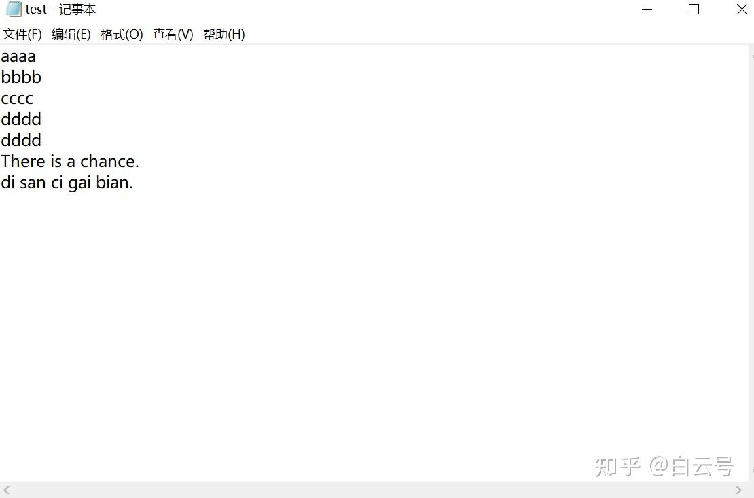
Task: Open the 格式(O) menu
Action: click(x=122, y=34)
